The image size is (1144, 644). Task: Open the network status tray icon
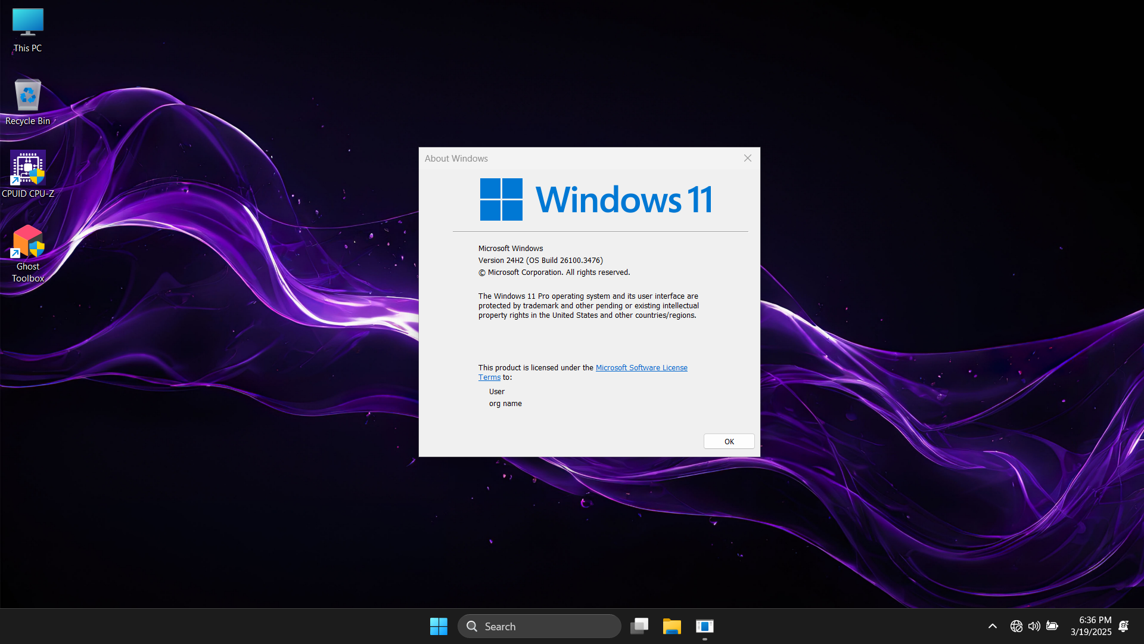(x=1016, y=626)
